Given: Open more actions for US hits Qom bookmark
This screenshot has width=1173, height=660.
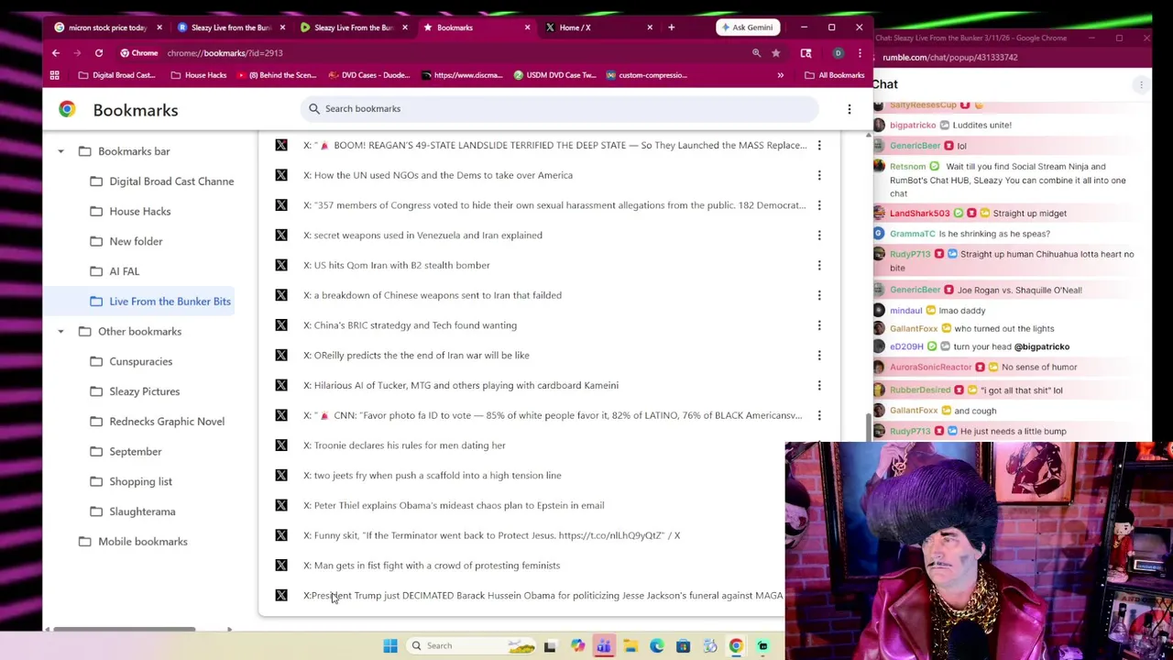Looking at the screenshot, I should tap(819, 266).
